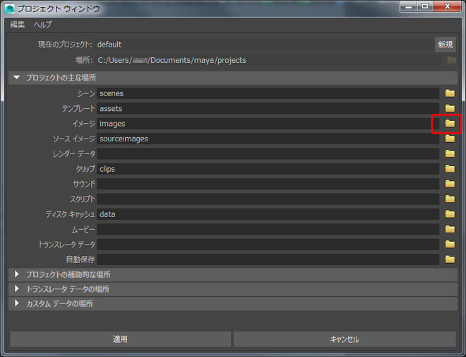
Task: Click the sourceimages input field
Action: coord(268,139)
